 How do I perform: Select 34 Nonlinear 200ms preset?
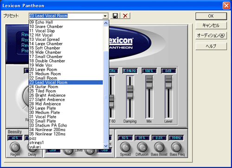[x=66, y=130]
